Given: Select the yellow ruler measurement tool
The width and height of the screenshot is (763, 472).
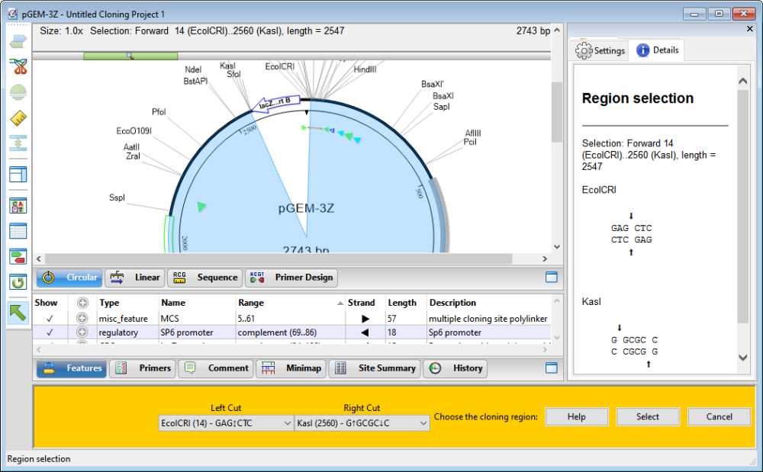Looking at the screenshot, I should point(18,118).
